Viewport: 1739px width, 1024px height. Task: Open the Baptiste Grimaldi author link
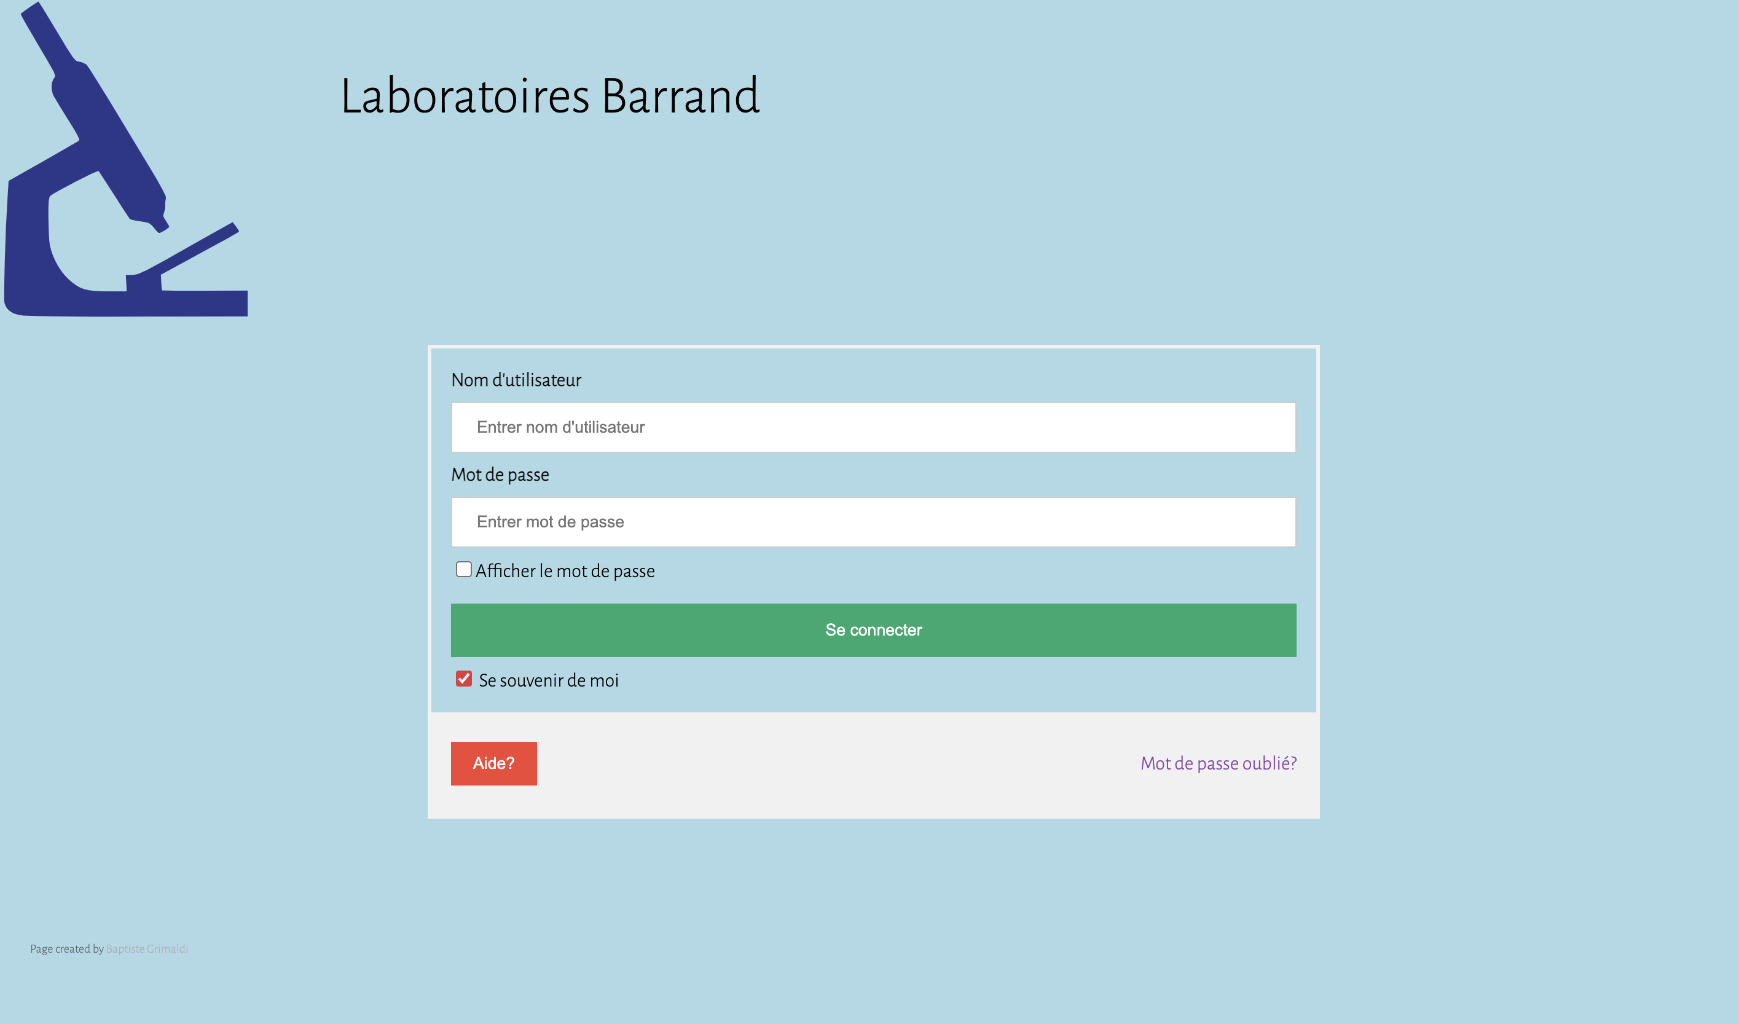point(147,949)
